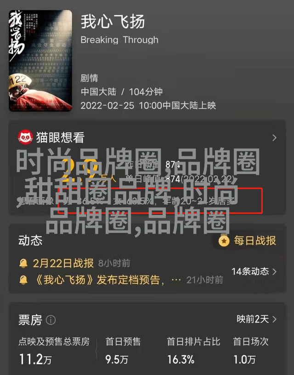Image resolution: width=294 pixels, height=375 pixels.
Task: Open the 映前2天 dropdown chevron
Action: tap(274, 319)
